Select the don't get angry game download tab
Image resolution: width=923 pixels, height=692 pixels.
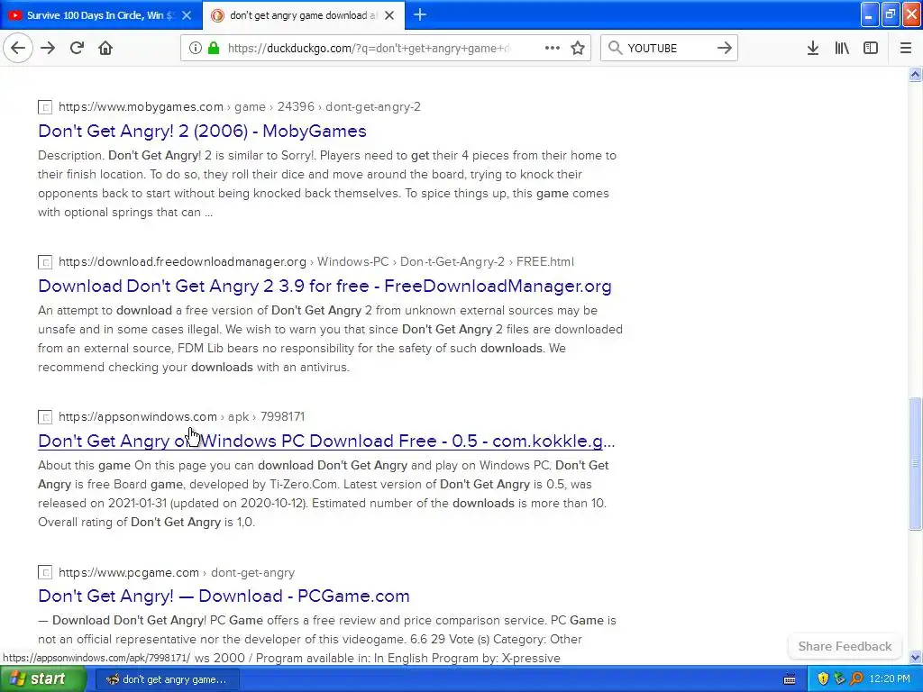tap(303, 15)
